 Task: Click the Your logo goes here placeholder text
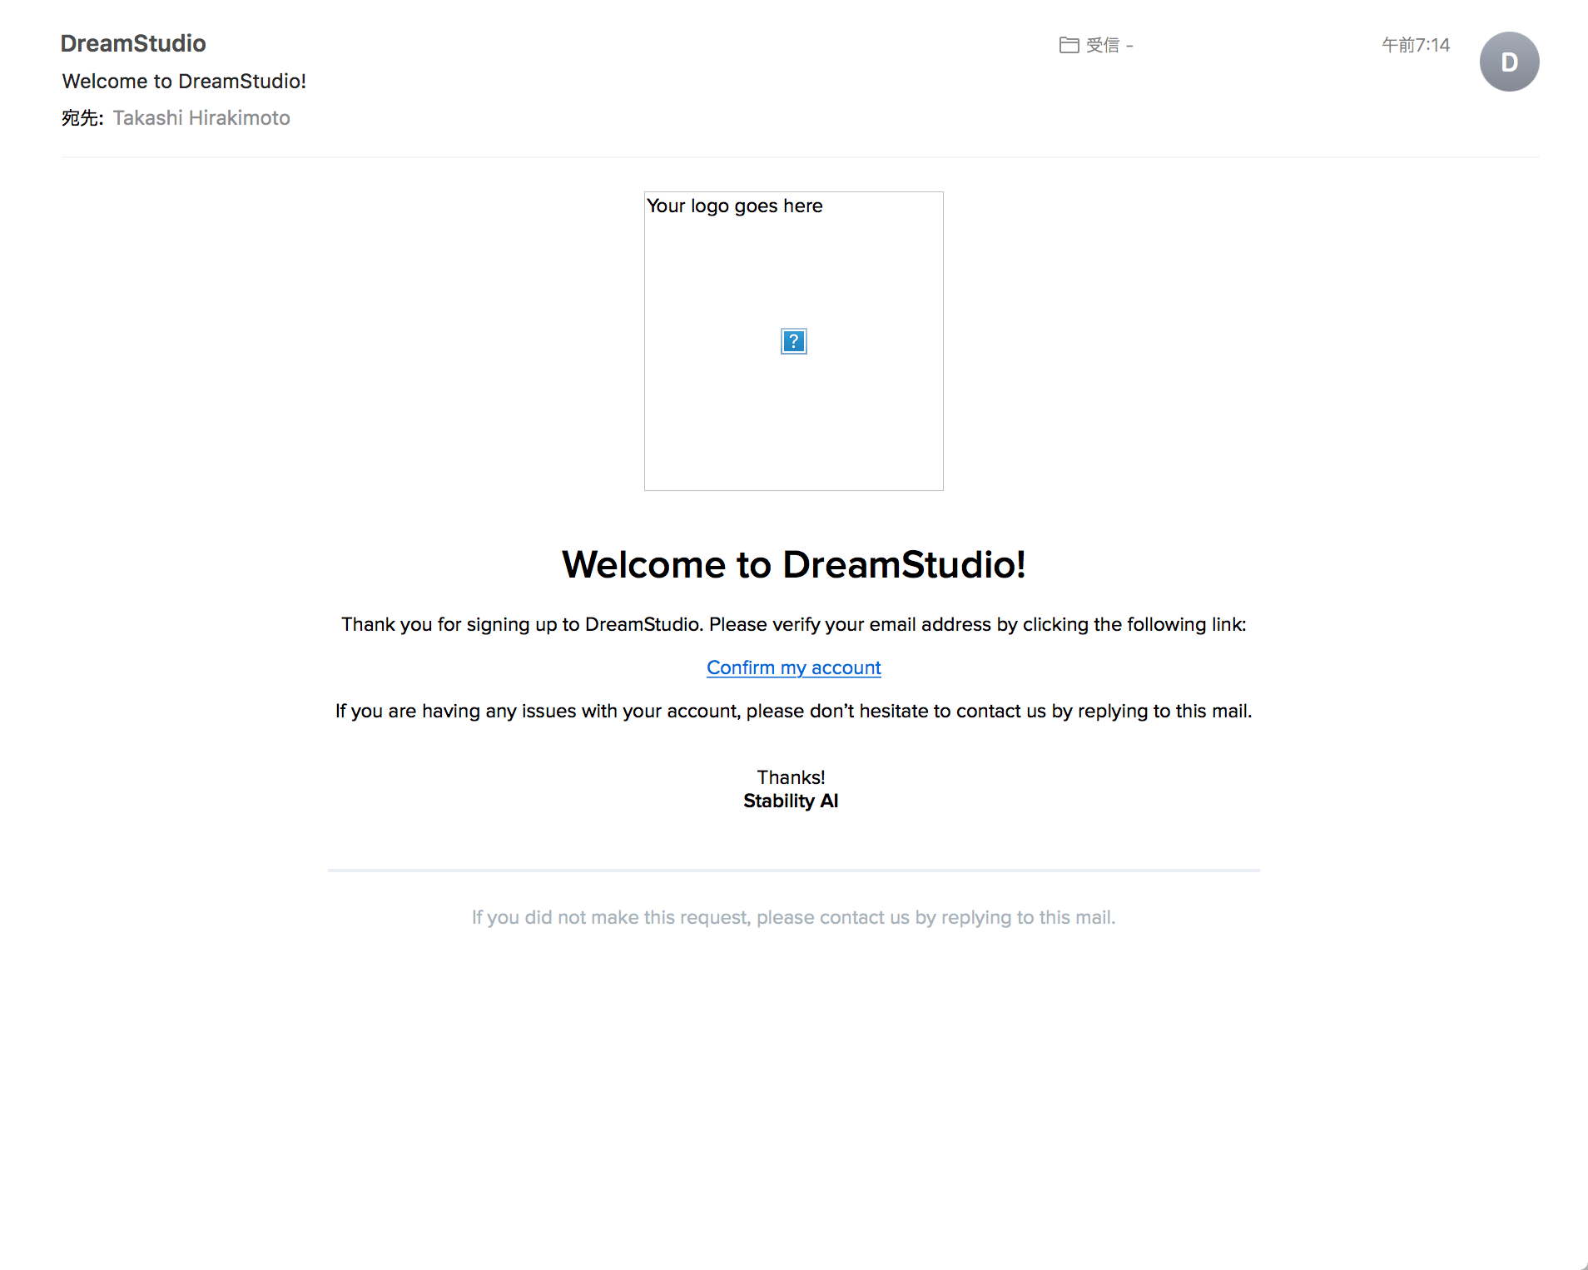pyautogui.click(x=734, y=206)
